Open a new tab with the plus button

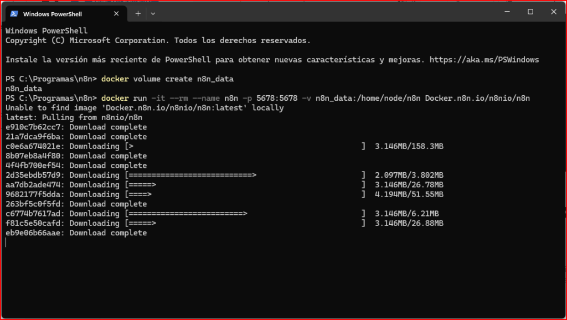point(138,13)
